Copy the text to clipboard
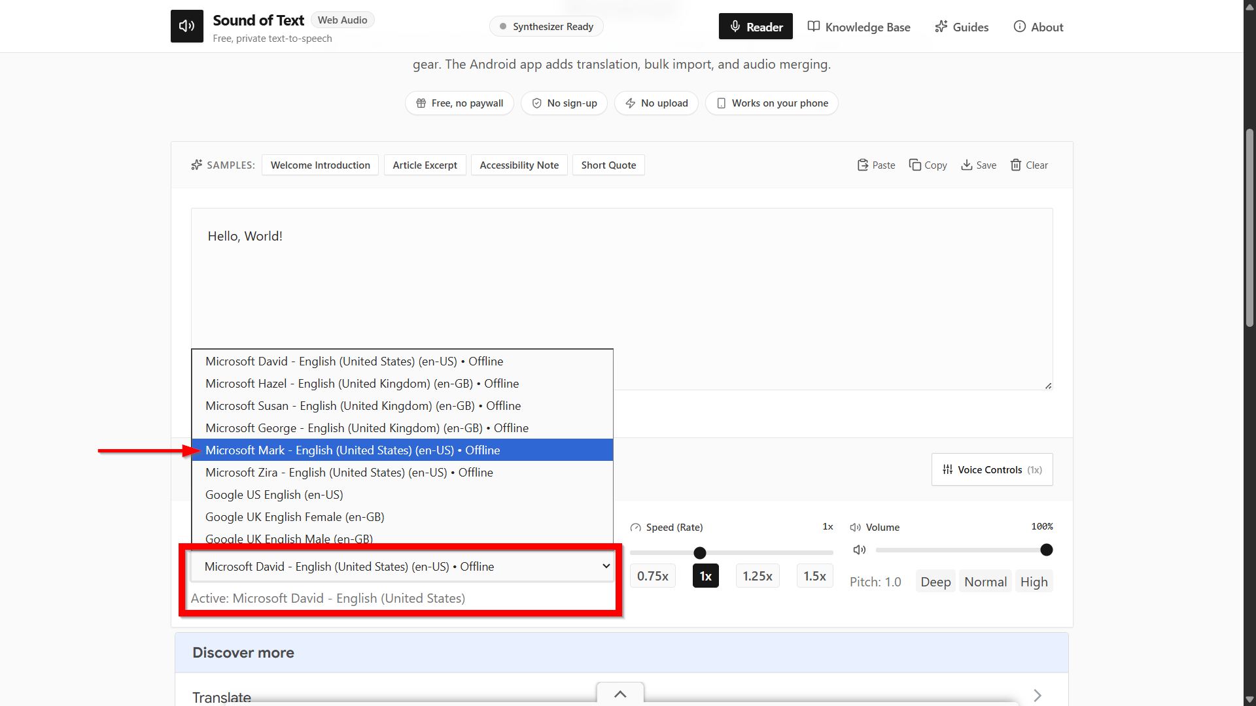 (928, 165)
